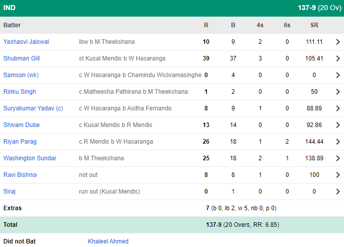Go to Riyan Parag's profile

[20, 142]
